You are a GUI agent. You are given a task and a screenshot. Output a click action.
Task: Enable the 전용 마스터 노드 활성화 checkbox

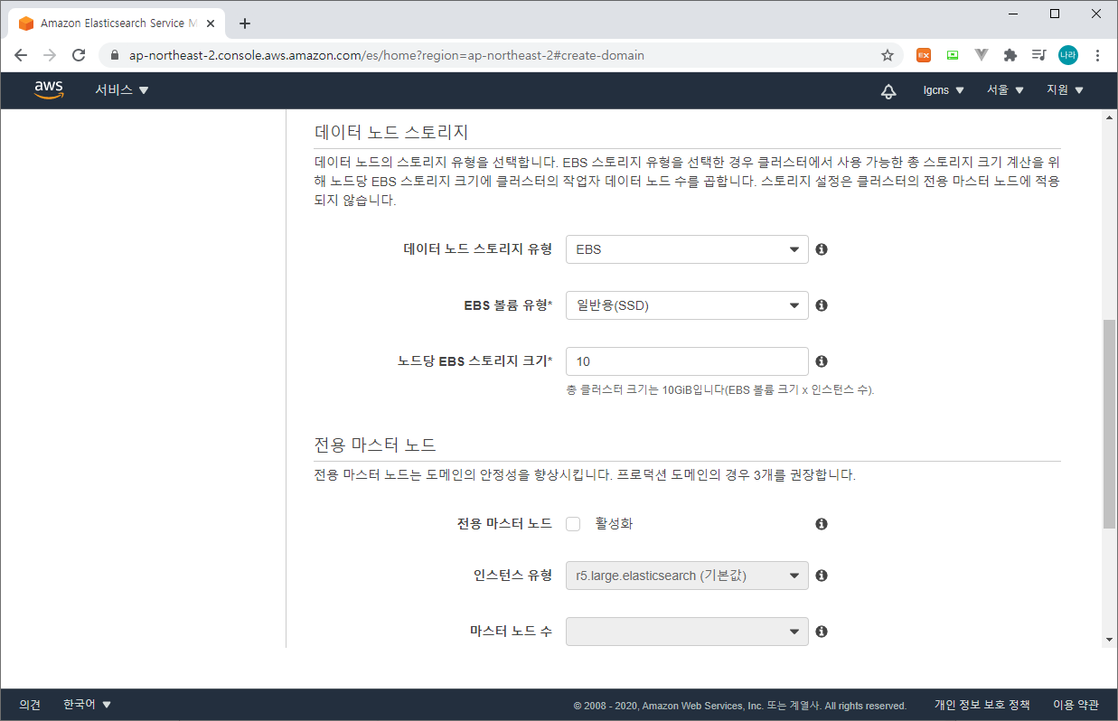point(573,524)
